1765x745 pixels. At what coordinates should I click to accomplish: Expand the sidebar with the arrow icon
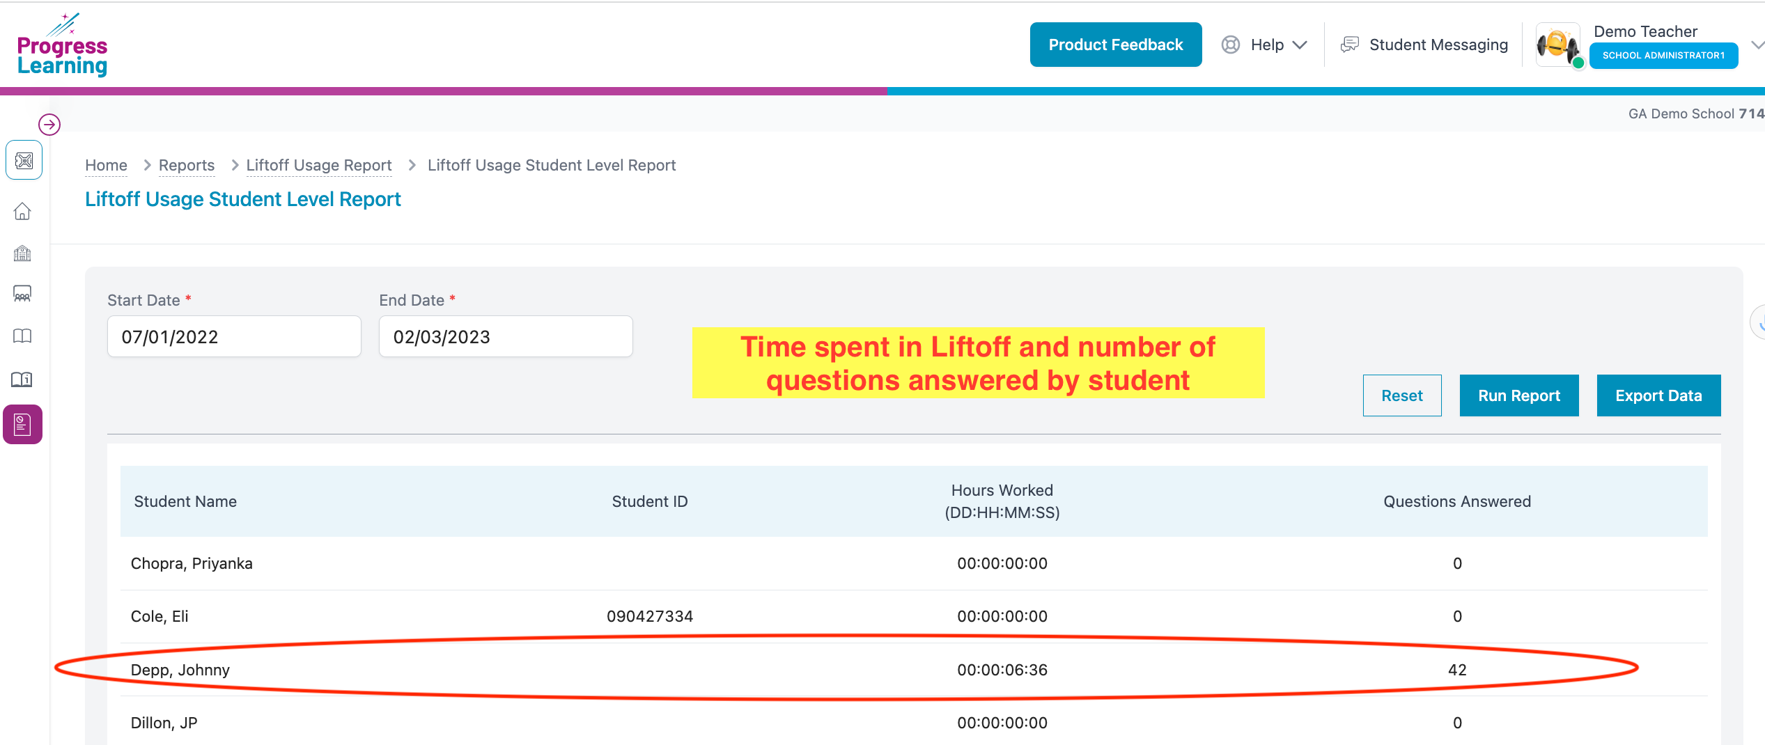click(x=49, y=125)
